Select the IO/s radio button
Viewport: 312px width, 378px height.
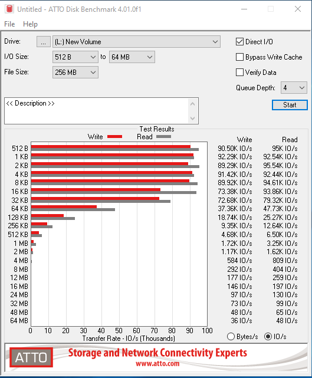(268, 337)
